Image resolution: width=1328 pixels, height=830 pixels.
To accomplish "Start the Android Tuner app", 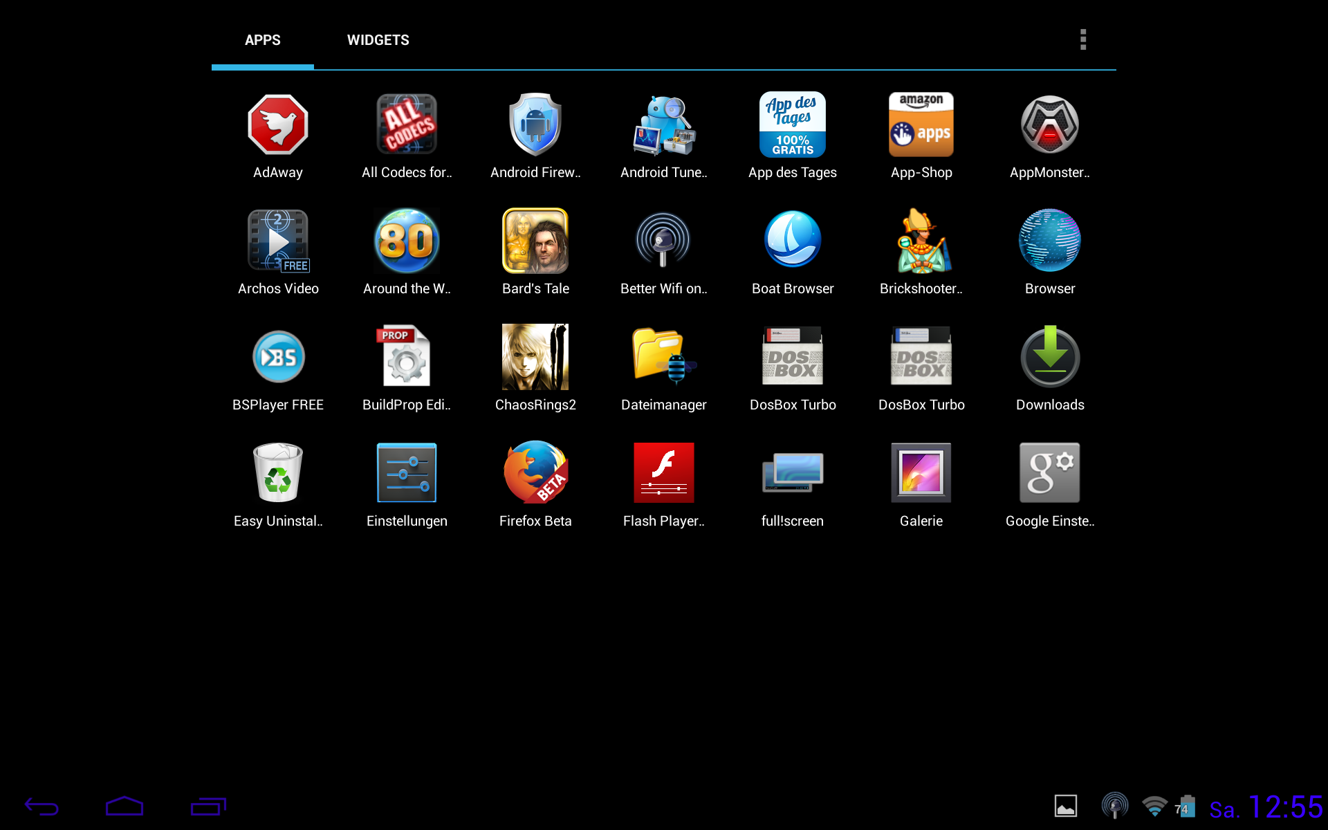I will click(664, 125).
